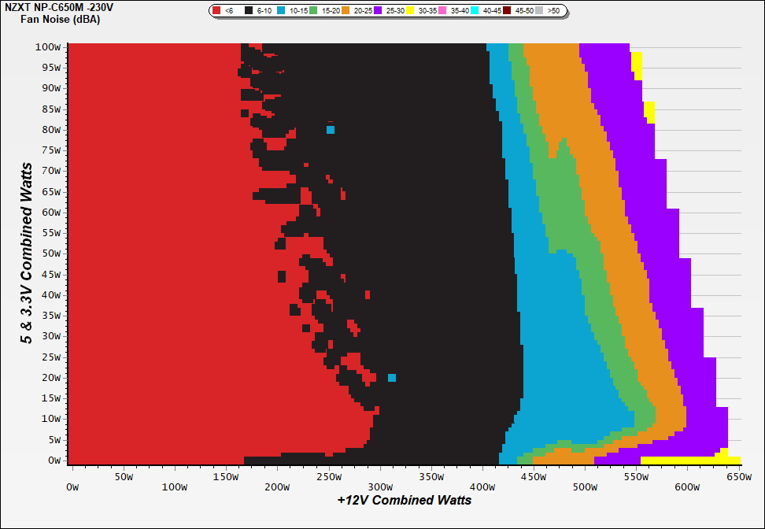Click the 5 & 3.3V Combined Watts axis title

click(27, 253)
